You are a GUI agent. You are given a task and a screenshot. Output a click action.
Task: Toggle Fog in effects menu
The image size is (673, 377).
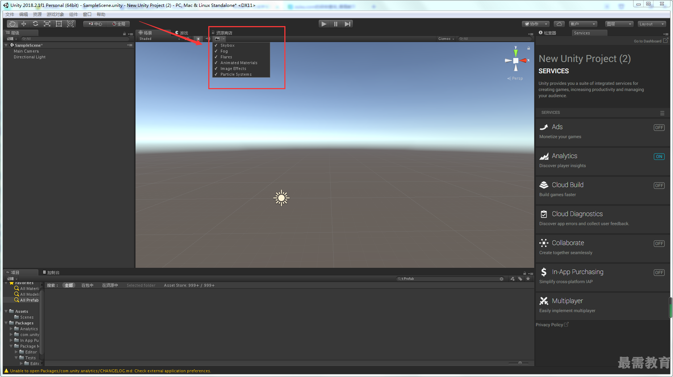point(241,51)
